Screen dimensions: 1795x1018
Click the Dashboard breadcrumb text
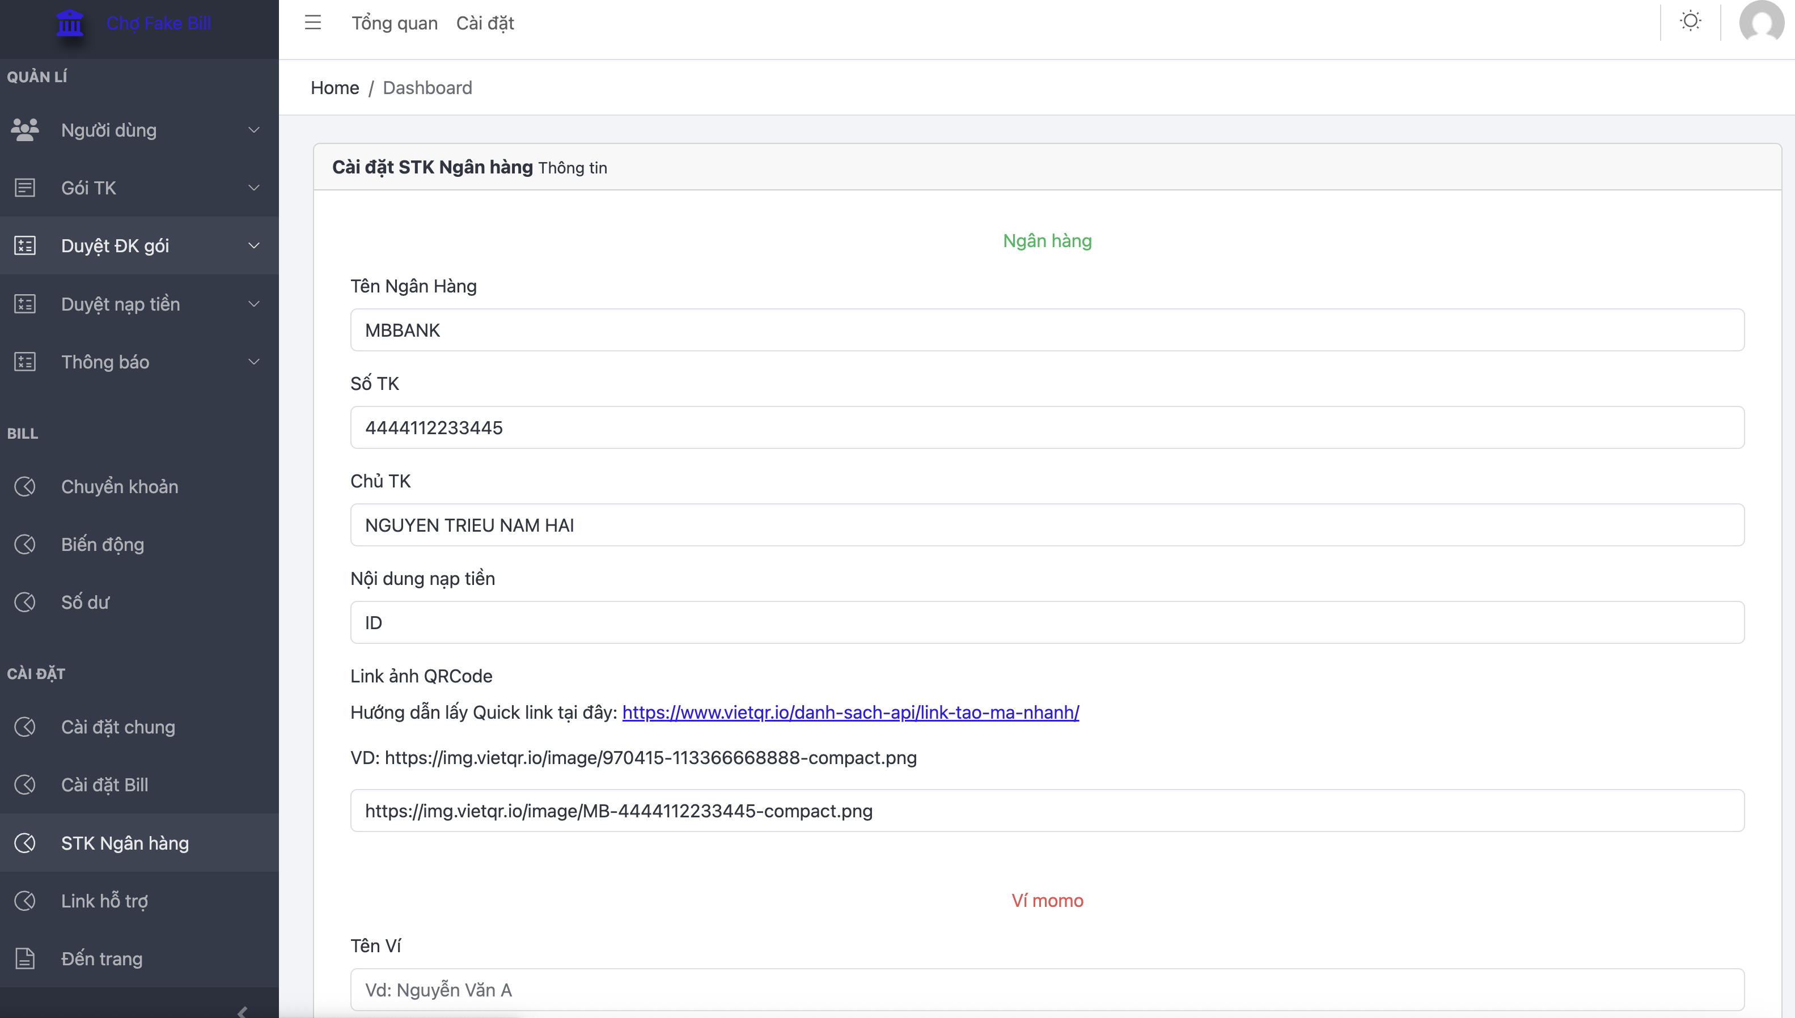coord(427,88)
